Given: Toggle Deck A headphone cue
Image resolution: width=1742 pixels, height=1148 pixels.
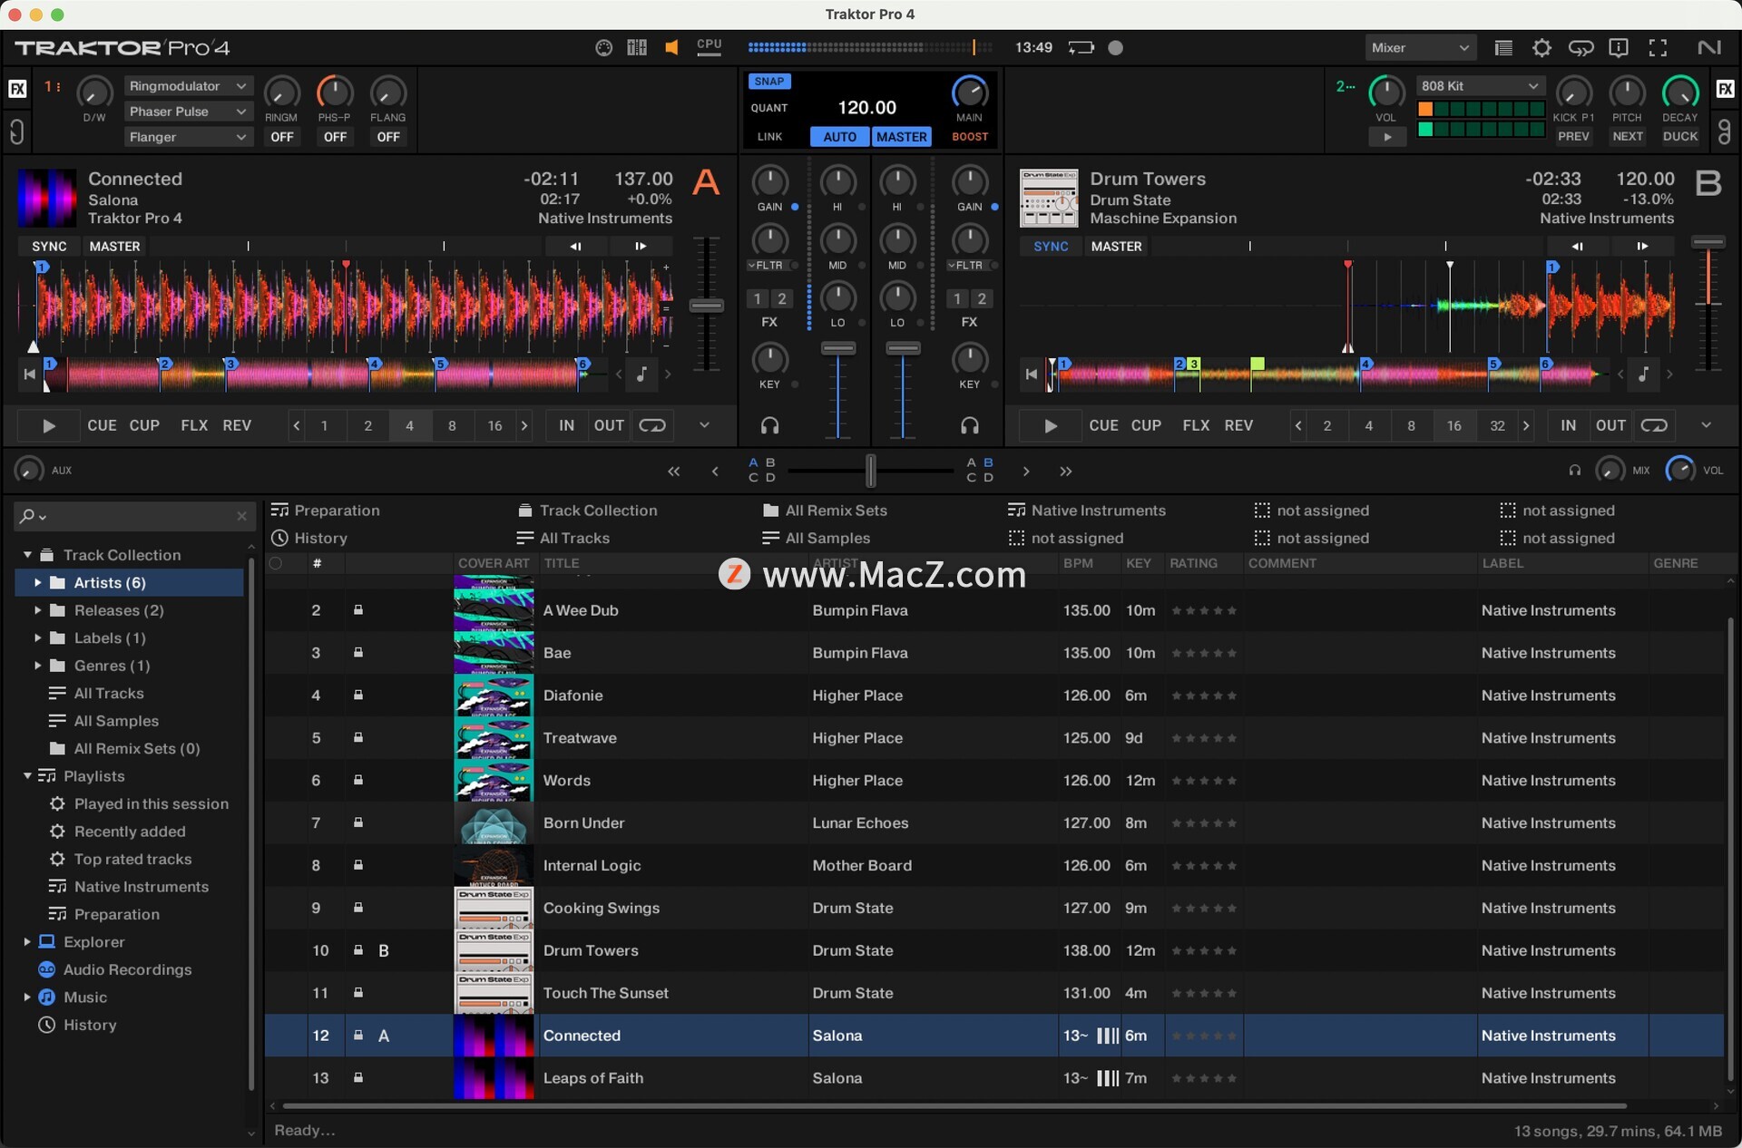Looking at the screenshot, I should click(x=769, y=425).
